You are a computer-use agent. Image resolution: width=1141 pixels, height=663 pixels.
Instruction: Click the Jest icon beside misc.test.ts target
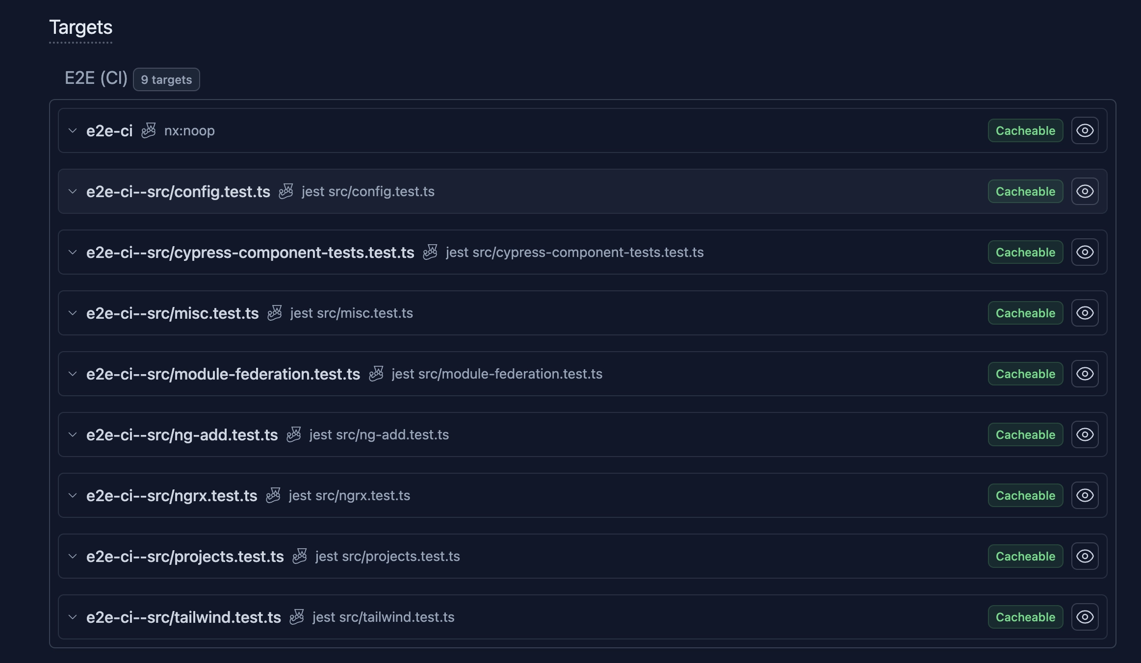pos(275,313)
